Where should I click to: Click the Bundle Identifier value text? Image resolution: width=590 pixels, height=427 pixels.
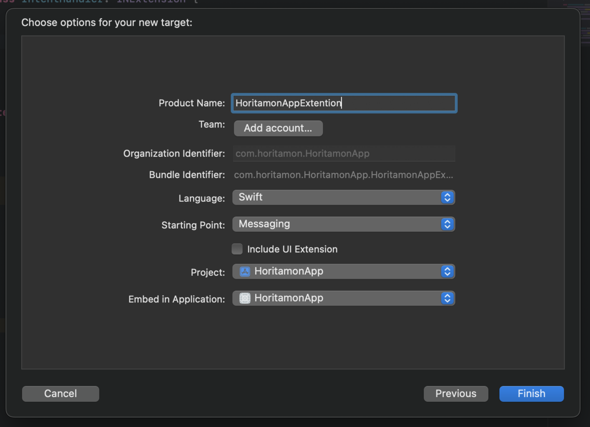343,175
